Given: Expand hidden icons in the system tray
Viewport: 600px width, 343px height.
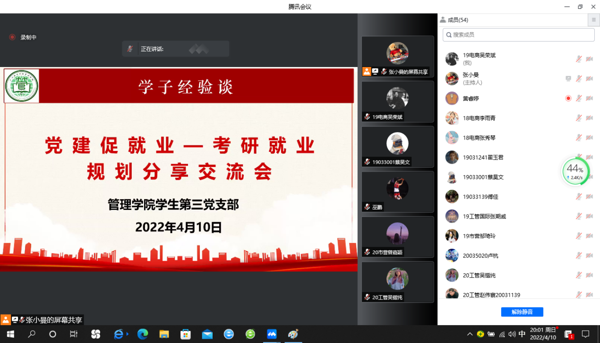Looking at the screenshot, I should pyautogui.click(x=471, y=335).
